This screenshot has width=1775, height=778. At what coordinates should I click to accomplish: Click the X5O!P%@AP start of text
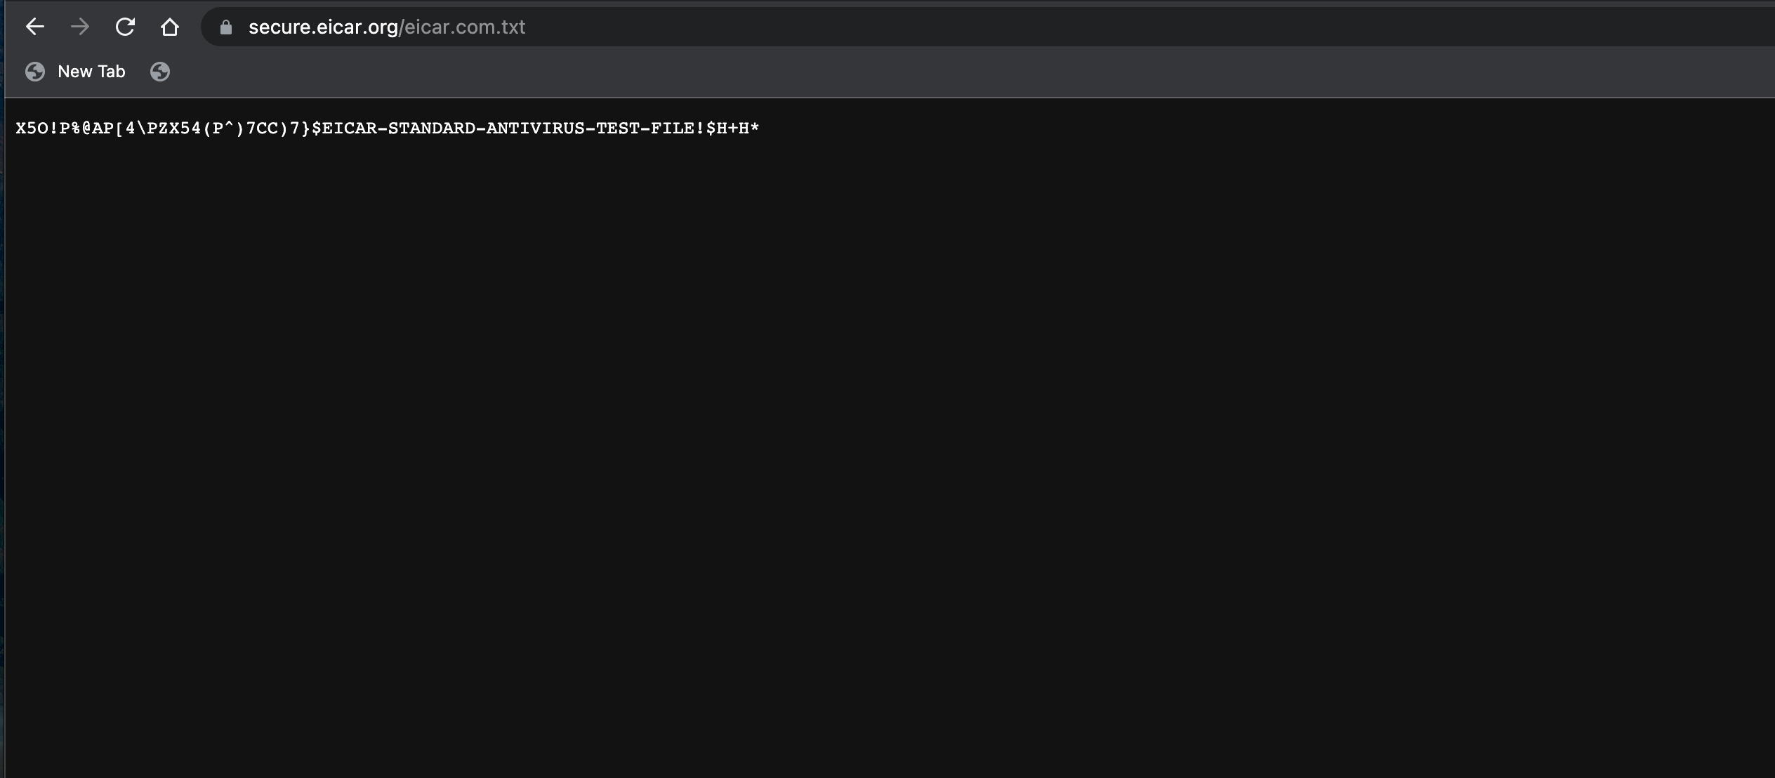coord(65,128)
